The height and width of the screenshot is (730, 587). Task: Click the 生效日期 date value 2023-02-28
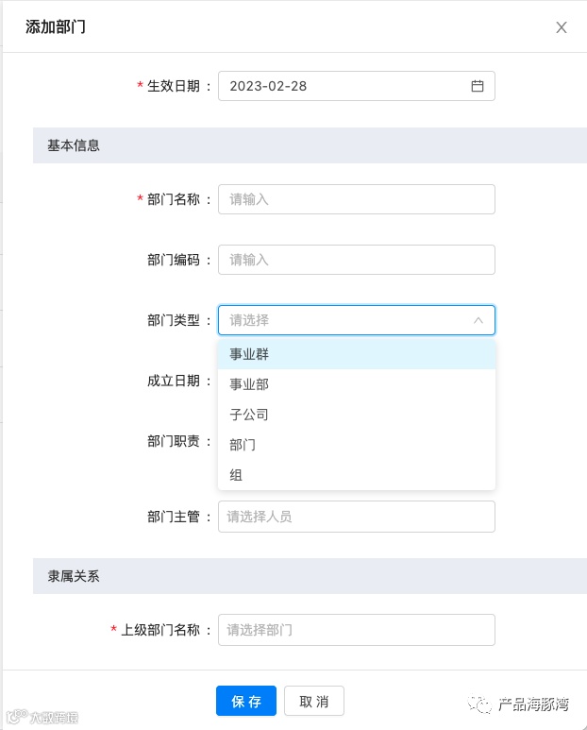click(269, 86)
